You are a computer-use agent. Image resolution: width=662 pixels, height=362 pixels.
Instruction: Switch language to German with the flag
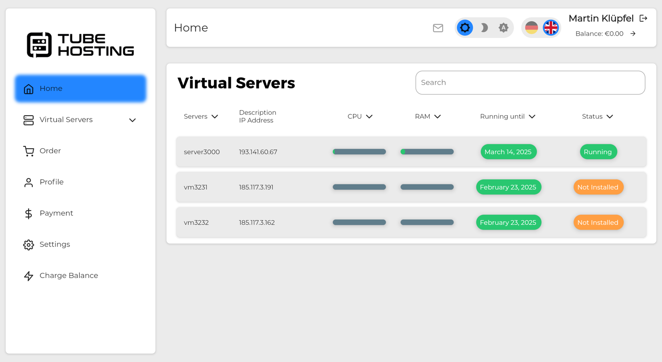[x=531, y=28]
